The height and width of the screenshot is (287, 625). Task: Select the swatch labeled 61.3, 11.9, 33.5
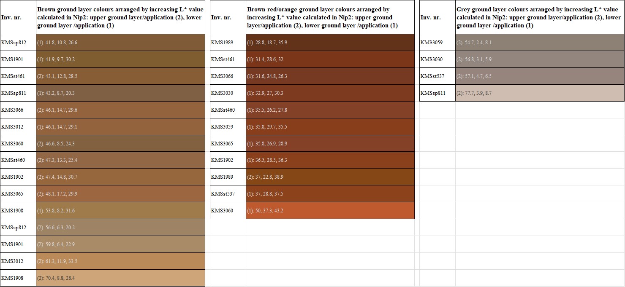[x=120, y=261]
